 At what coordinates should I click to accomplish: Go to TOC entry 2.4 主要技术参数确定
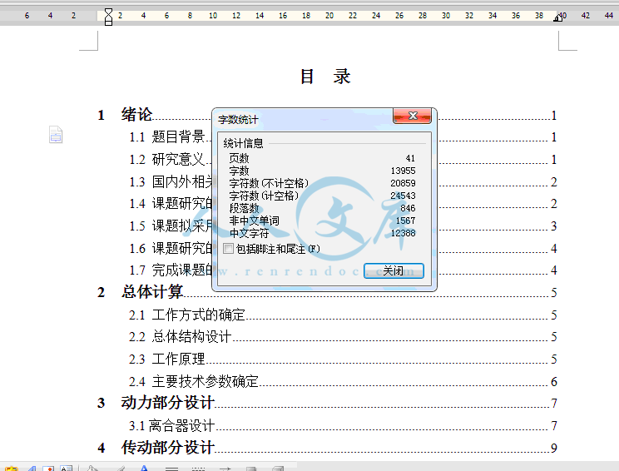pyautogui.click(x=343, y=382)
